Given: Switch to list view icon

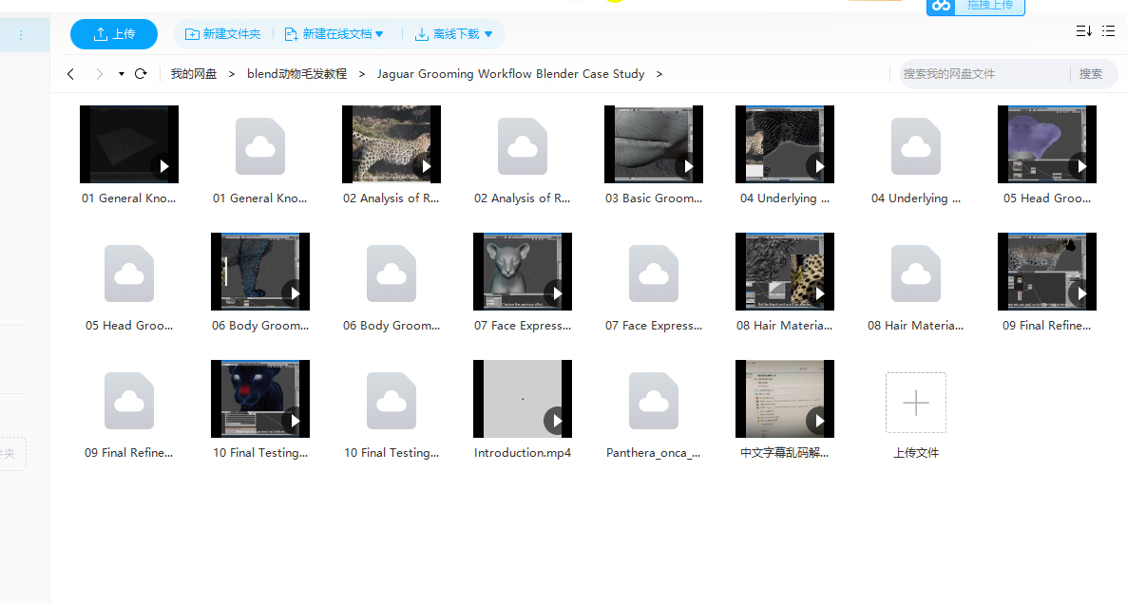Looking at the screenshot, I should coord(1108,31).
